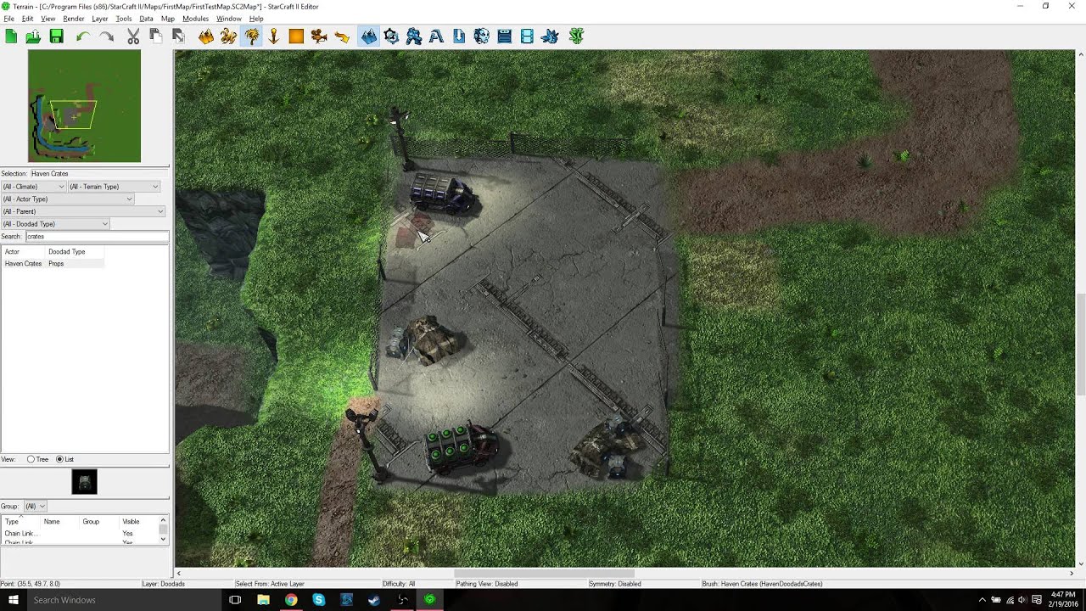This screenshot has width=1086, height=611.
Task: Click the Undo arrow icon
Action: (x=82, y=36)
